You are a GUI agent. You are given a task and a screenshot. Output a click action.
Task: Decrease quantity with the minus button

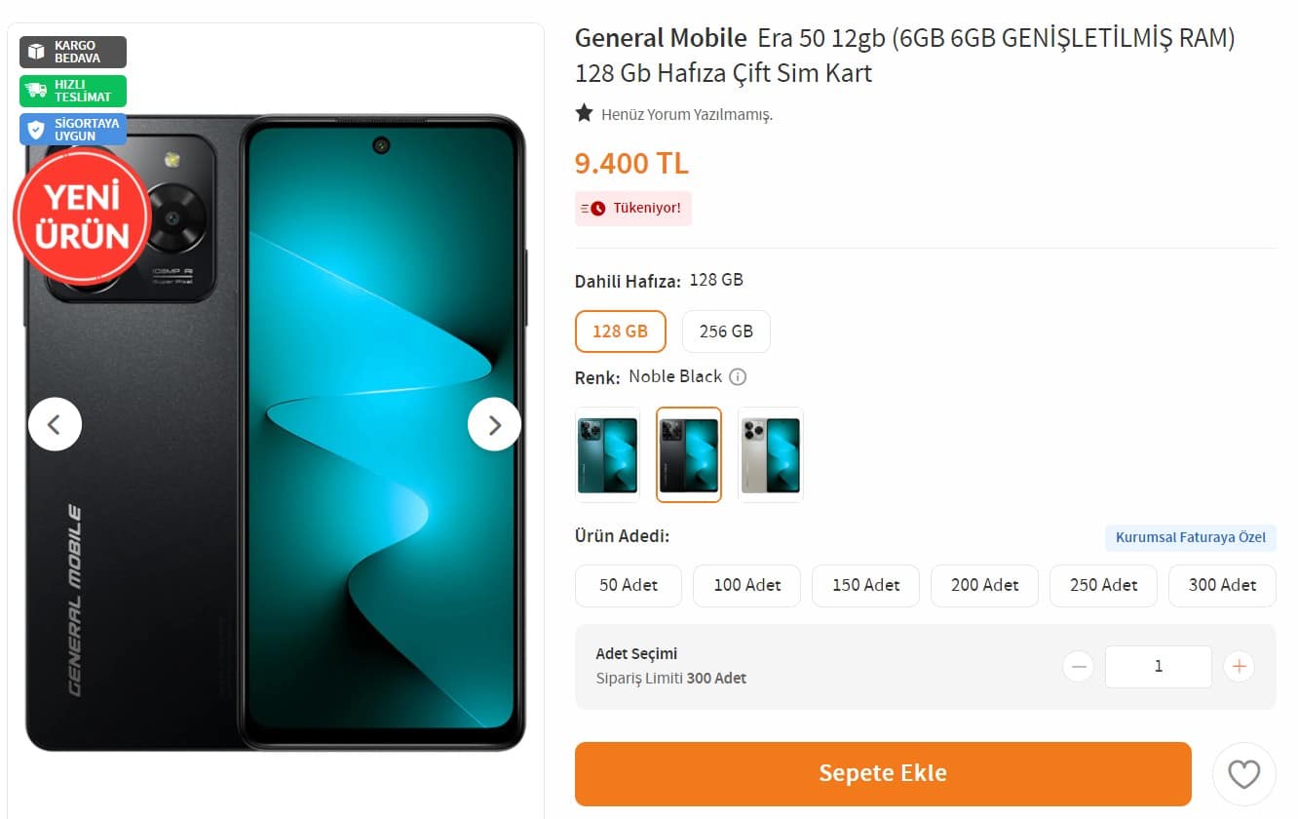(x=1078, y=667)
